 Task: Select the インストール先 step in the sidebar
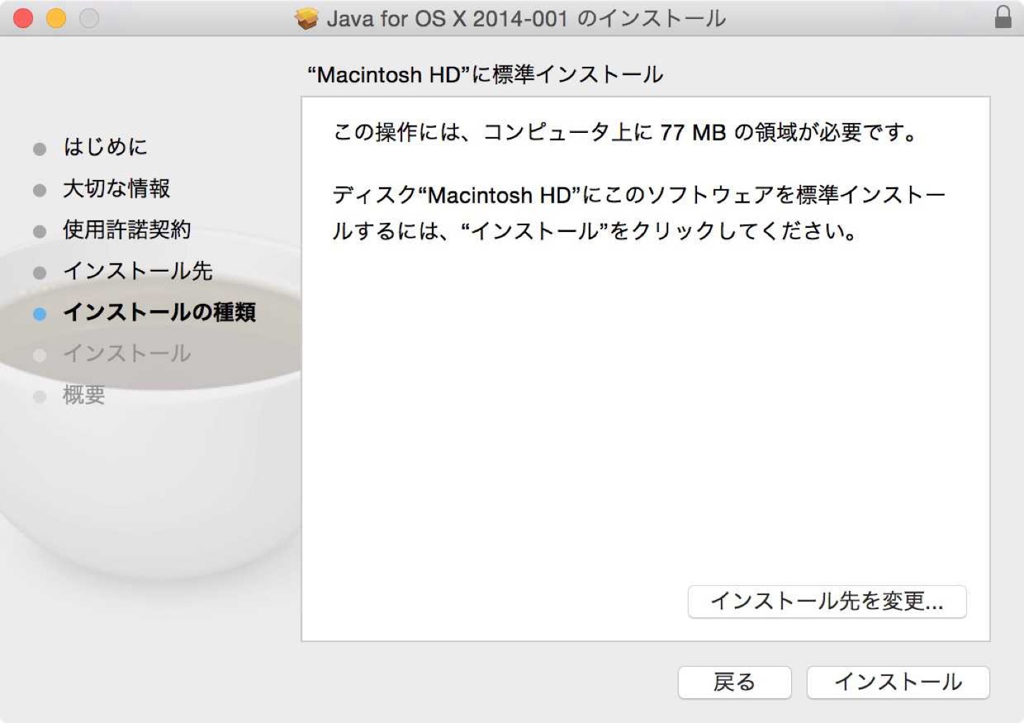point(138,271)
